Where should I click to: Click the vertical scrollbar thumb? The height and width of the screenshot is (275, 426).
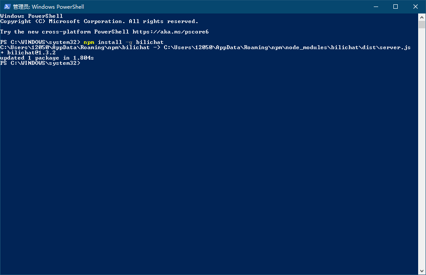tap(422, 25)
